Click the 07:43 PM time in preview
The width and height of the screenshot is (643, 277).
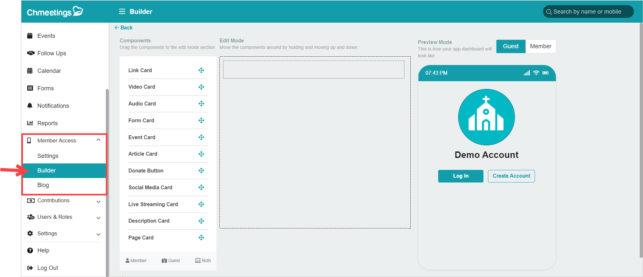pyautogui.click(x=436, y=73)
